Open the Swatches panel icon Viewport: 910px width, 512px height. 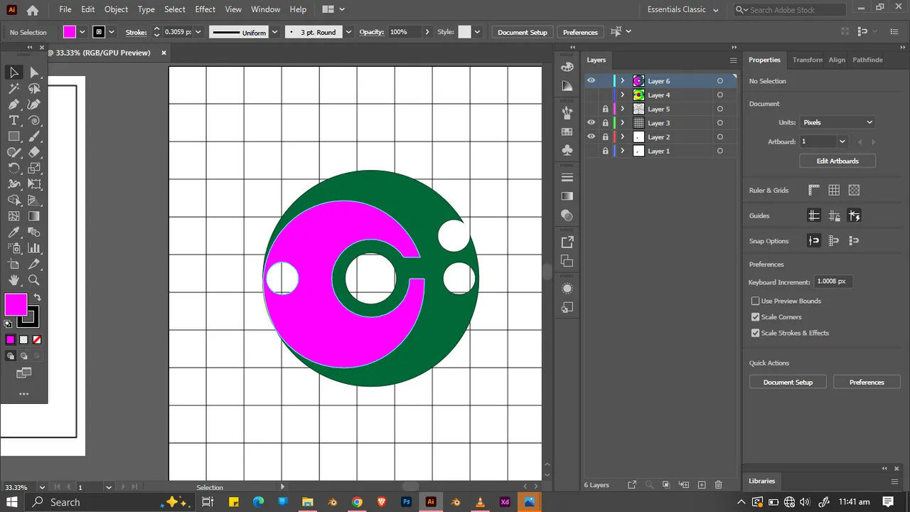[567, 132]
